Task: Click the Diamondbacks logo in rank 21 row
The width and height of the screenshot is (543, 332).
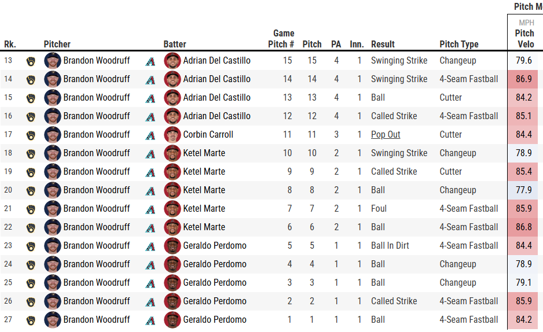Action: tap(151, 209)
